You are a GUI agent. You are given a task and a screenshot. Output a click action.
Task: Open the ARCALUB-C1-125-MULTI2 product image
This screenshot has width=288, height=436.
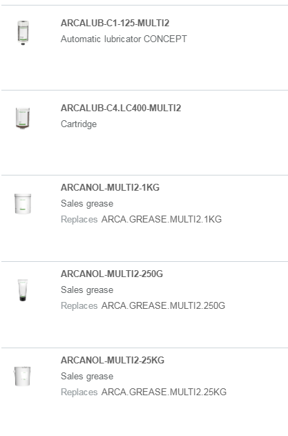[23, 32]
